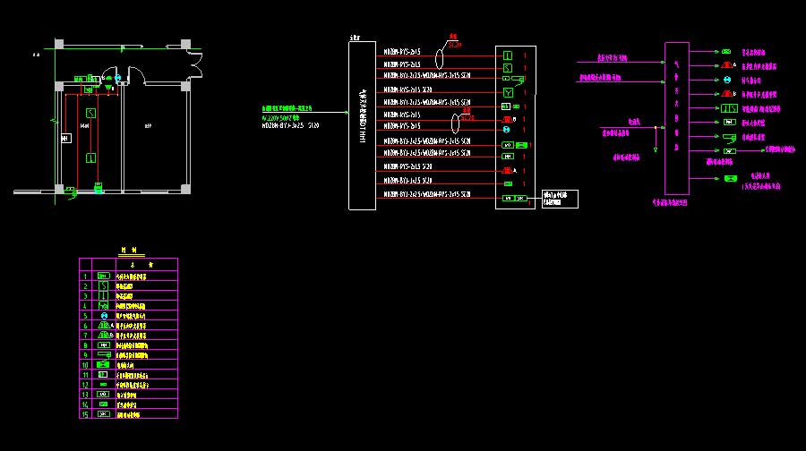Select the red alarm symbol marked A in the wiring diagram
The image size is (806, 451).
click(509, 170)
